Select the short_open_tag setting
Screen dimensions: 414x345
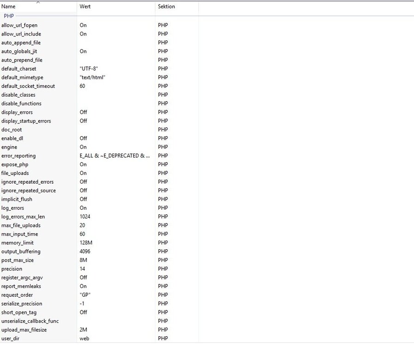tap(19, 312)
